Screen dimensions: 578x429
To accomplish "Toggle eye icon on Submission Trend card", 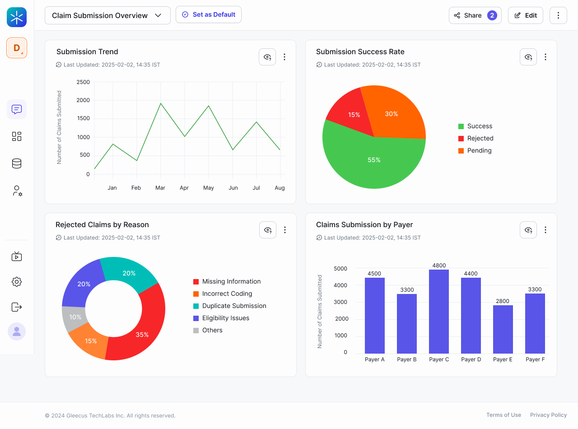I will 267,57.
